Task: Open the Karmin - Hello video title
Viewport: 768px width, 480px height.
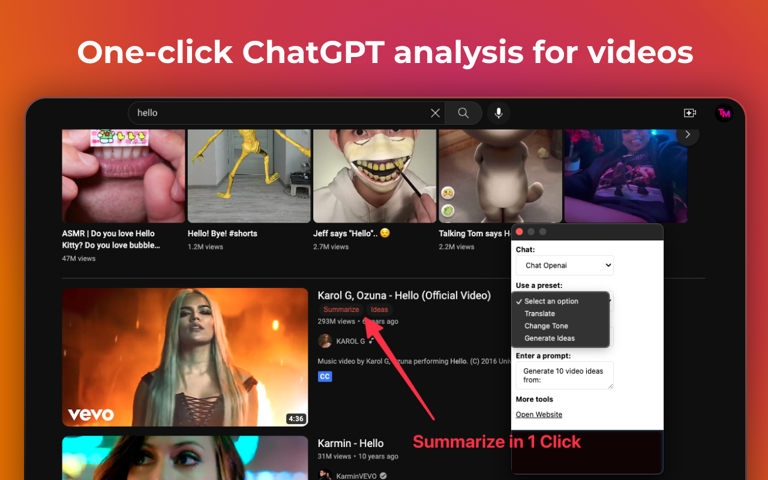Action: click(350, 443)
